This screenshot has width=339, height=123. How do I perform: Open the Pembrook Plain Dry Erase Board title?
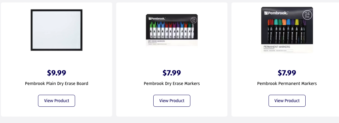click(x=57, y=83)
